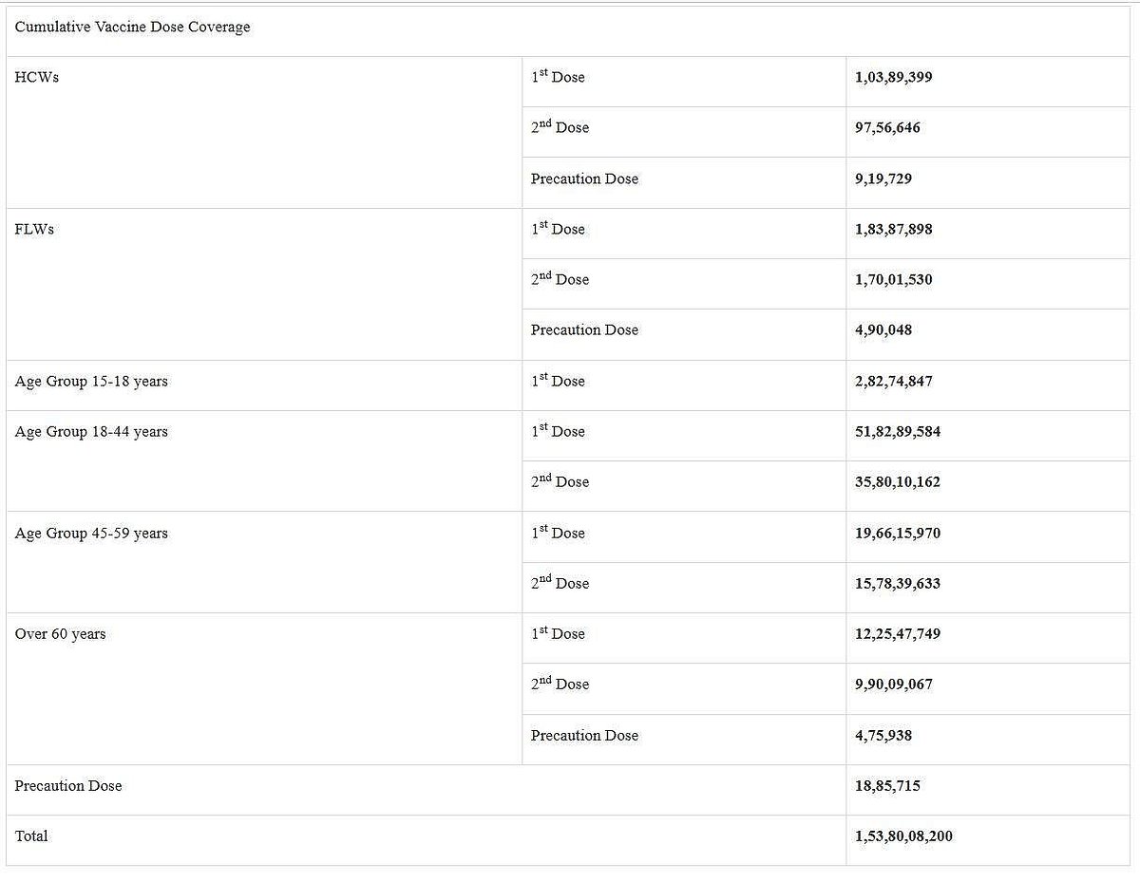Click HCWs 1st dose value 1,03,89,399
Viewport: 1140px width, 882px height.
pyautogui.click(x=893, y=77)
